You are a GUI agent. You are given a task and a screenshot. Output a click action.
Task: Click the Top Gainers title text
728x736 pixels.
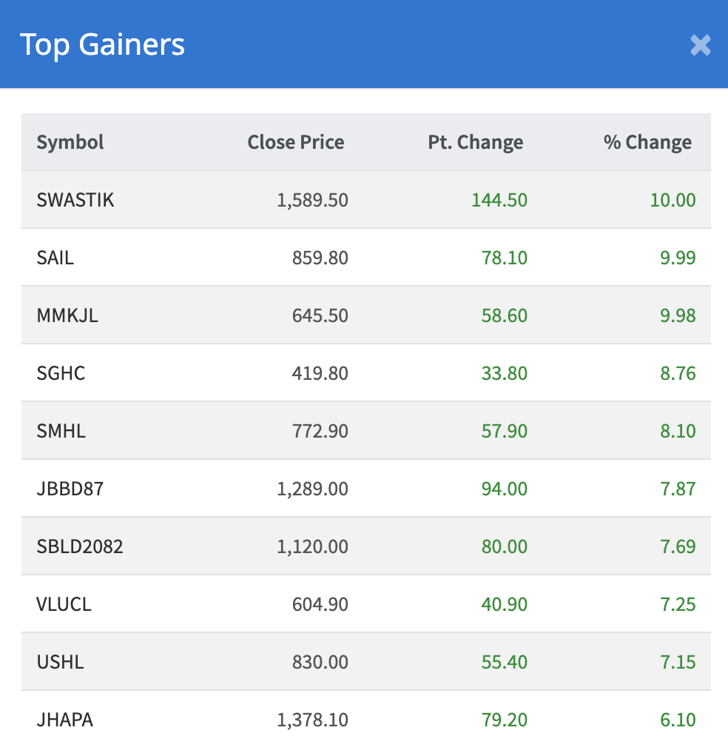[102, 44]
